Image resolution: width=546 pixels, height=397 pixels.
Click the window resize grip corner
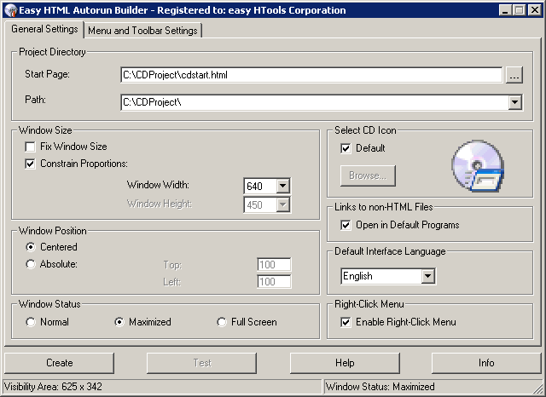(x=537, y=388)
